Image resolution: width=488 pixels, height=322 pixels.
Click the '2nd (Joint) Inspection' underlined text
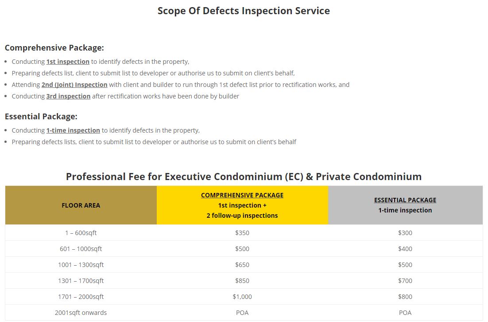click(x=74, y=85)
